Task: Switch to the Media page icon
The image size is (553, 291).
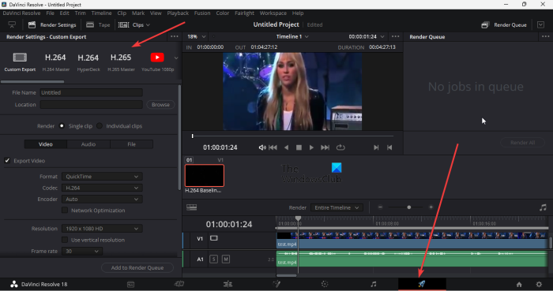Action: (130, 285)
